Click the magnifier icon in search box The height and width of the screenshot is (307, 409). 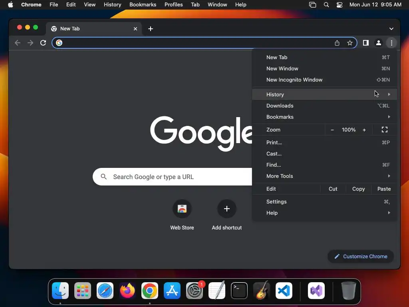pyautogui.click(x=103, y=177)
